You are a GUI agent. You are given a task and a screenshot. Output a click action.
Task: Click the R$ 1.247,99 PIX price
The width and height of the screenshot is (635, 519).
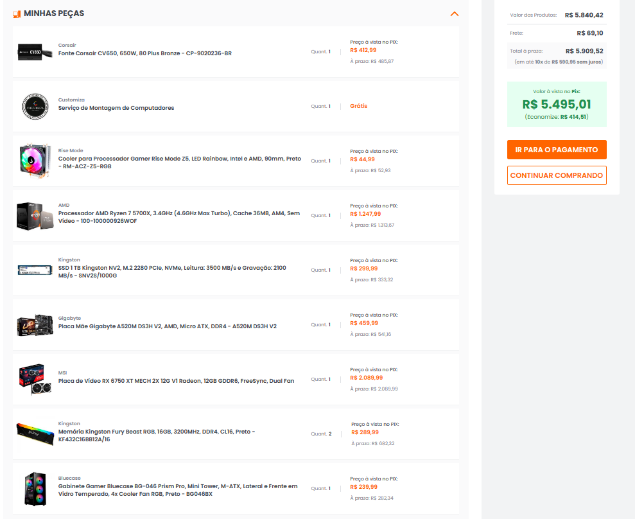[366, 215]
